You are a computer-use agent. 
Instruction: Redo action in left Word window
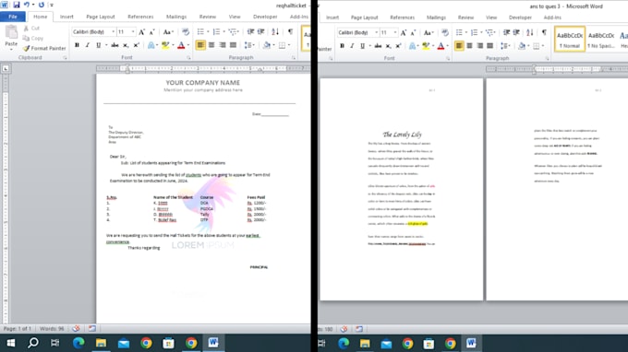pyautogui.click(x=42, y=5)
